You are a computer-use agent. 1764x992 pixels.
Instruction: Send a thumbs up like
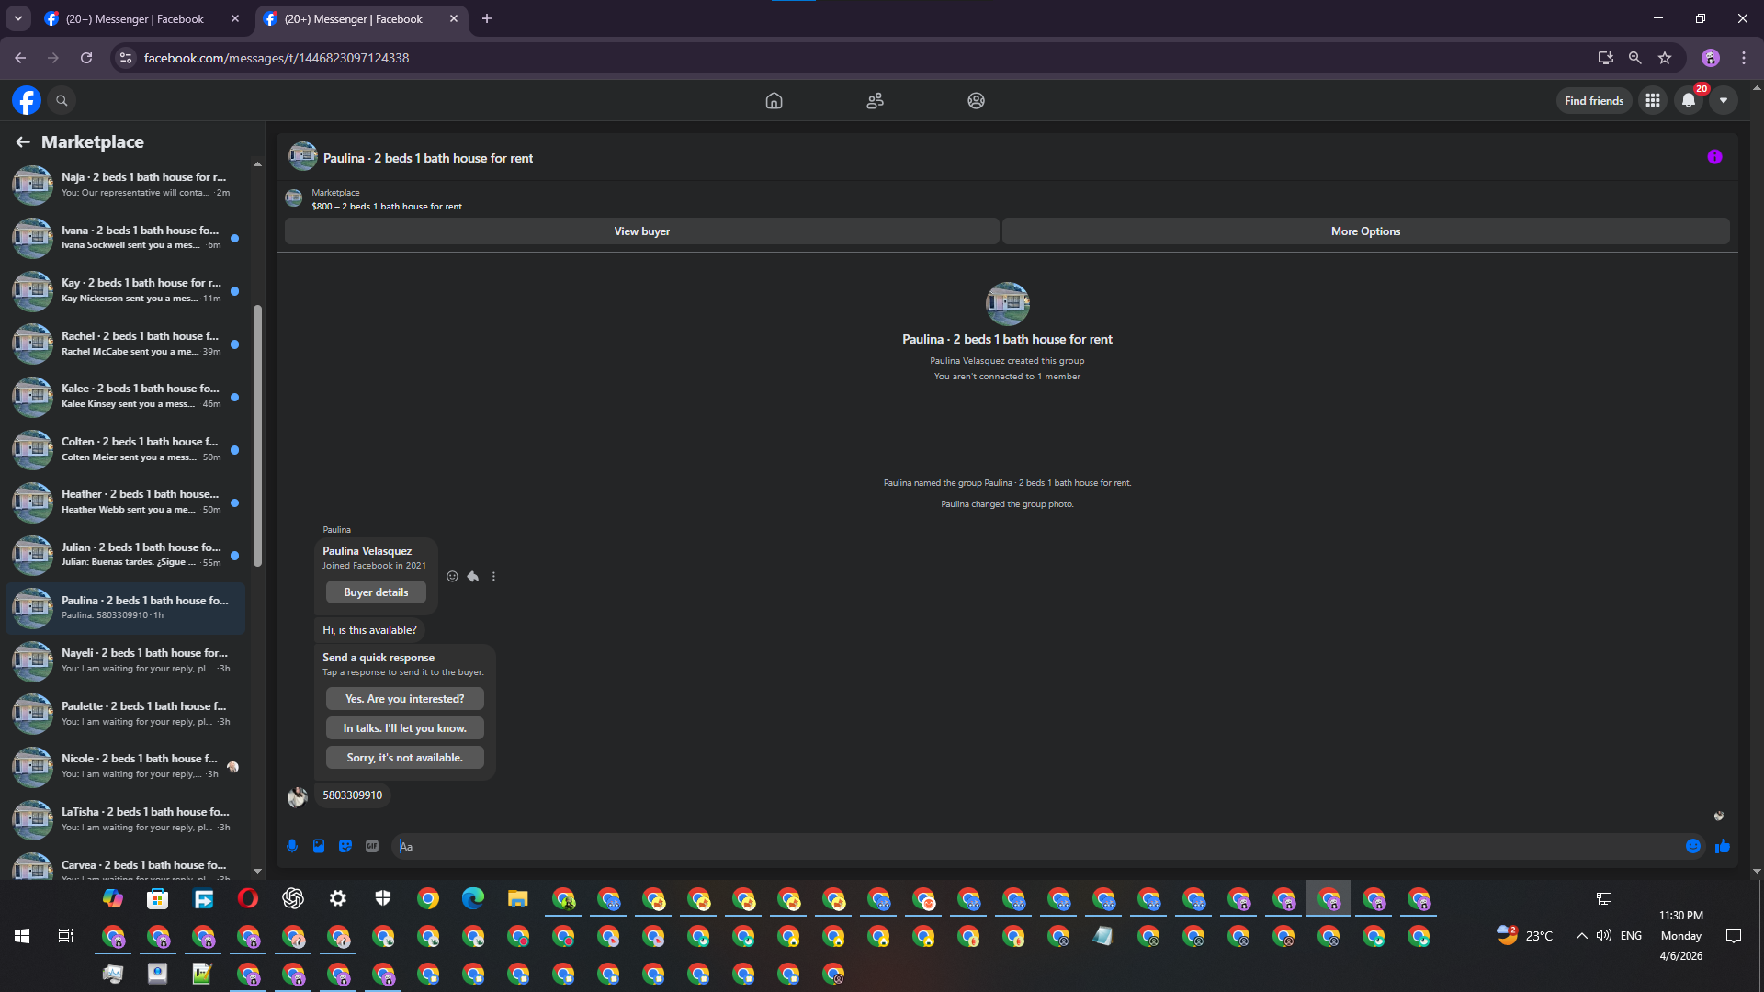coord(1723,846)
